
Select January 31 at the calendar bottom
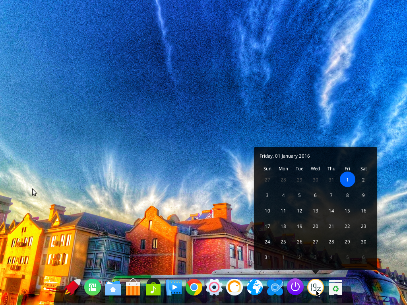click(x=267, y=257)
